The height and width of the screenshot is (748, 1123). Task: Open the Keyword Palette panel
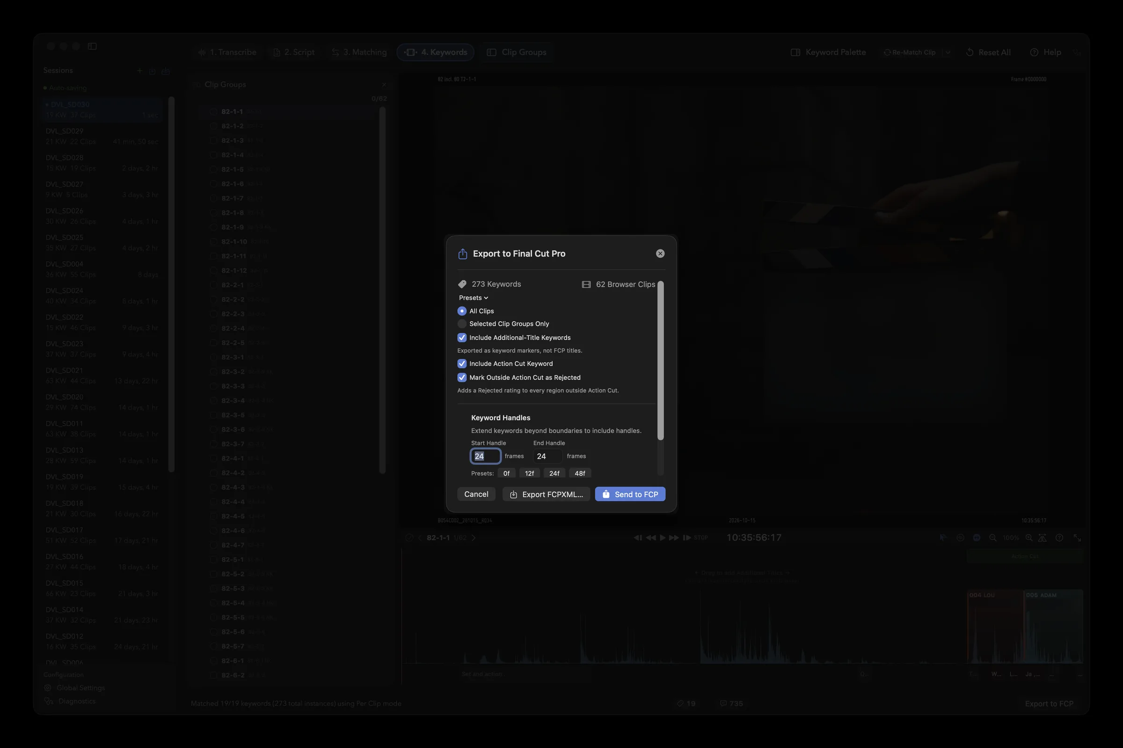[828, 52]
